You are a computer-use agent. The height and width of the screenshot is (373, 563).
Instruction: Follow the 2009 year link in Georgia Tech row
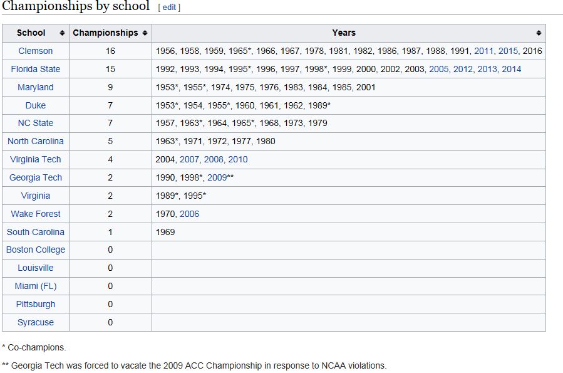217,177
